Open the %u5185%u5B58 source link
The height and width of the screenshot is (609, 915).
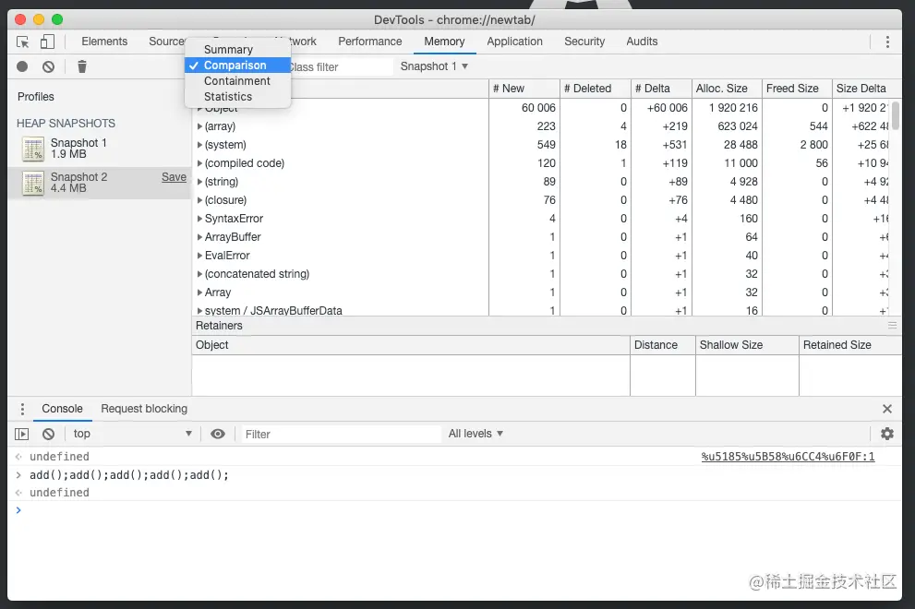tap(788, 456)
